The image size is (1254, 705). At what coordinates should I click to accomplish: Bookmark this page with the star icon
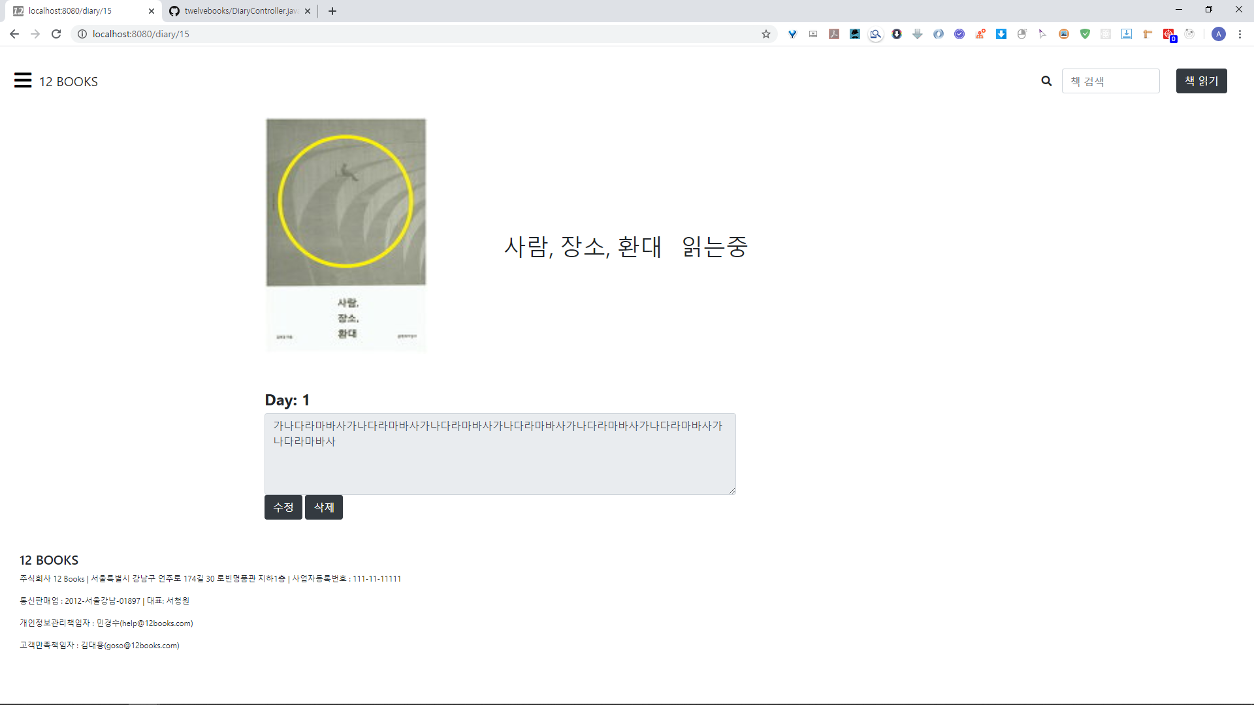point(766,34)
